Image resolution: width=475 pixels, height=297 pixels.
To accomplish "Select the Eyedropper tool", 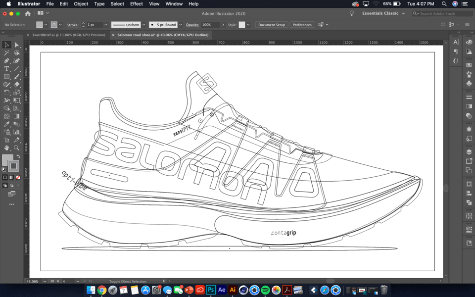I will pos(6,124).
